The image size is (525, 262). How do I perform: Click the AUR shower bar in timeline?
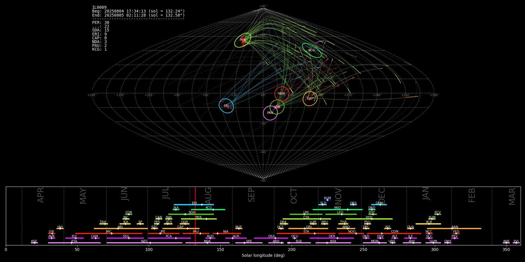coord(236,238)
